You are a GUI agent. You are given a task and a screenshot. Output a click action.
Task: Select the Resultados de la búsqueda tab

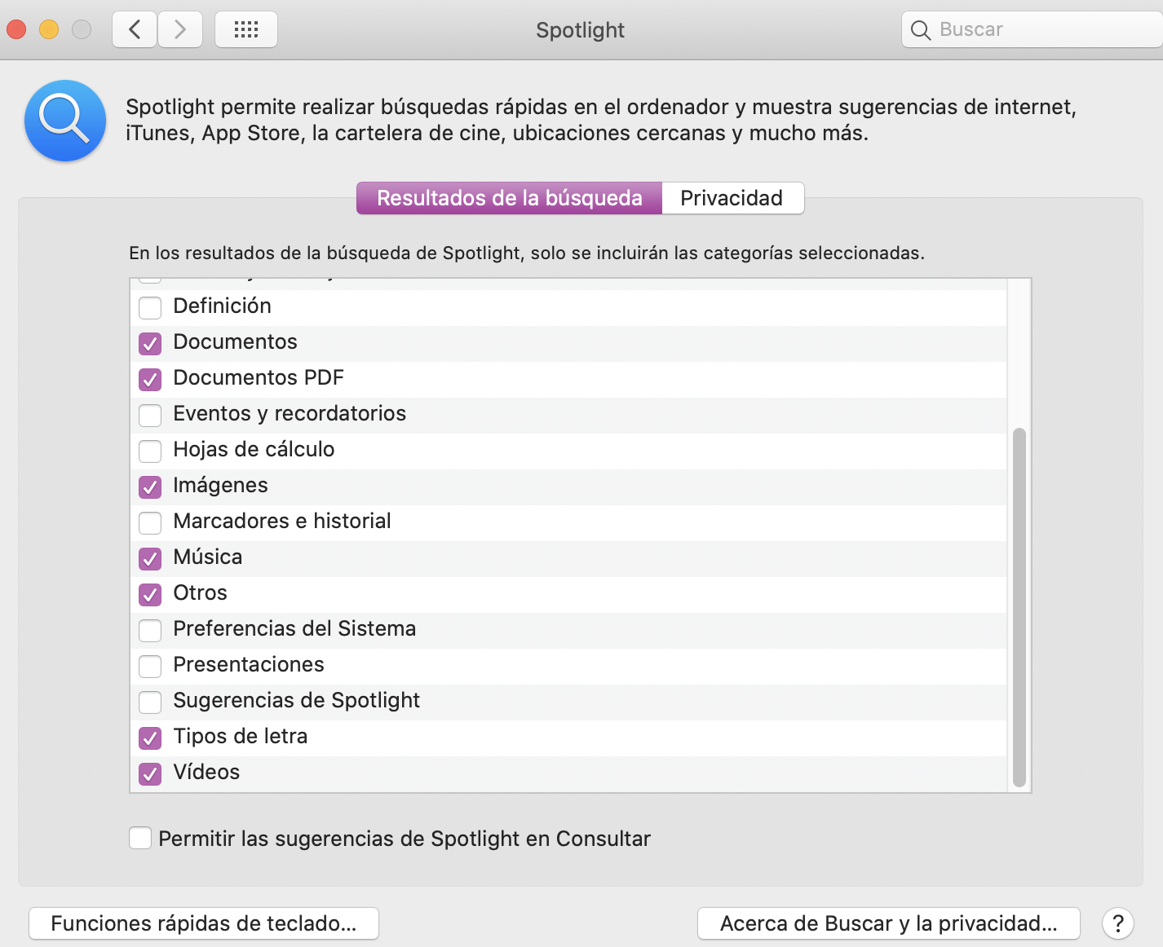click(x=509, y=198)
